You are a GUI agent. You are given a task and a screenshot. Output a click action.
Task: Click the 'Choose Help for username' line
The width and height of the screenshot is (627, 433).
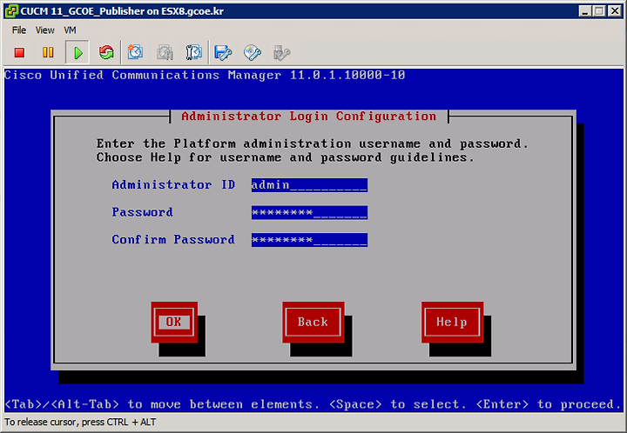285,157
